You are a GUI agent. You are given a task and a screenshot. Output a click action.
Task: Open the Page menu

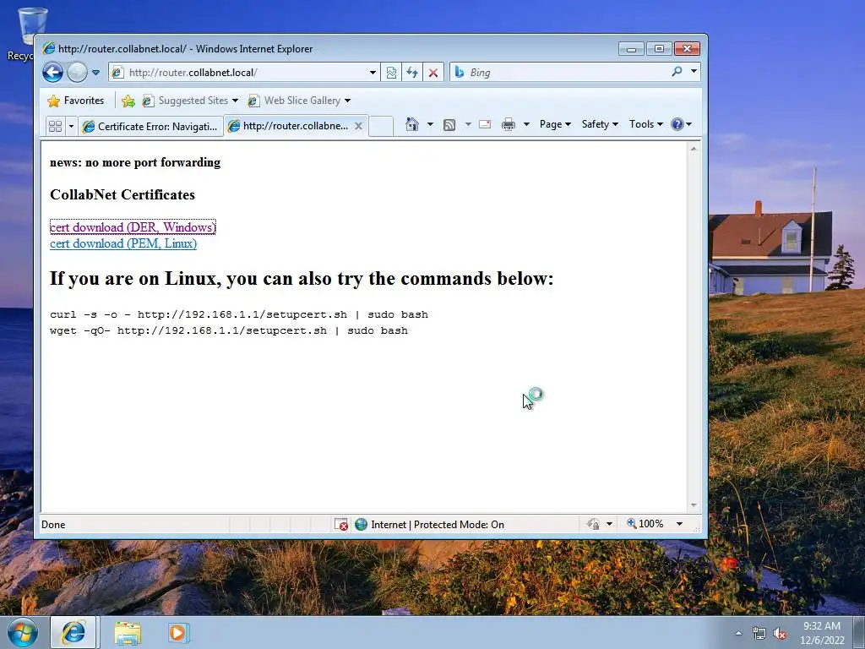pyautogui.click(x=555, y=124)
